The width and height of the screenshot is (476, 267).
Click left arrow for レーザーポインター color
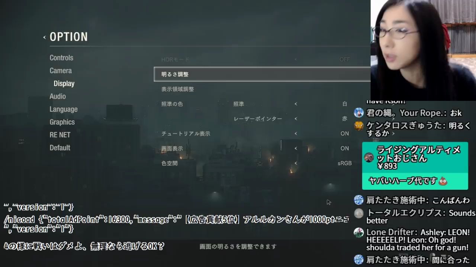pos(296,119)
